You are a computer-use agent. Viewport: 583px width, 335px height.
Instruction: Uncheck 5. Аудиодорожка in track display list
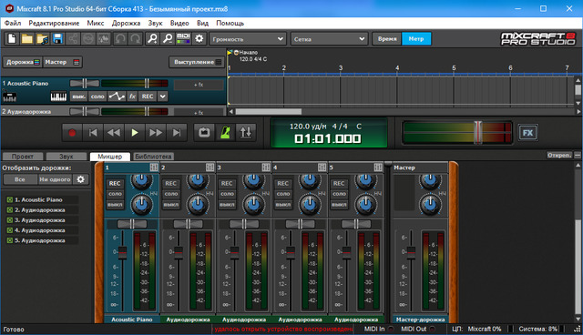[x=10, y=240]
